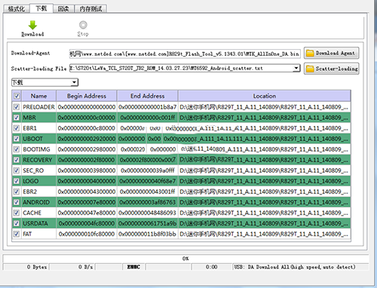This screenshot has height=288, width=377.
Task: Open the 内存测试 tab
Action: (x=90, y=9)
